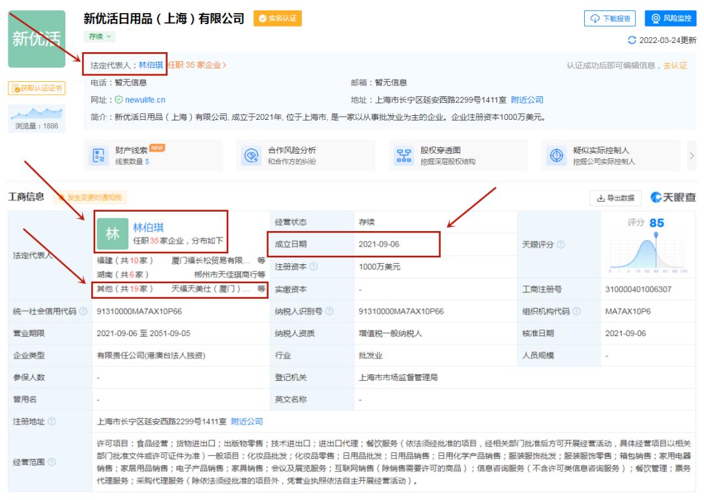
Task: Click the 财产线索 property clues icon
Action: pyautogui.click(x=96, y=156)
